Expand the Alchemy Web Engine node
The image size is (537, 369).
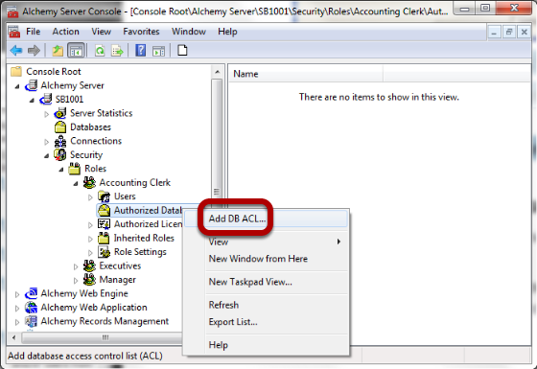tap(17, 294)
